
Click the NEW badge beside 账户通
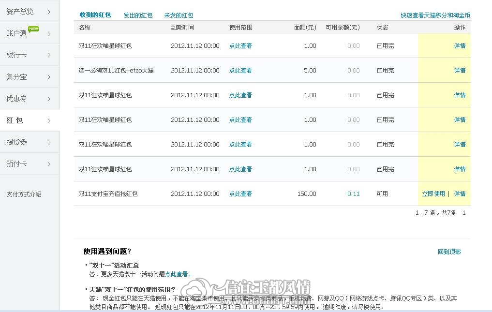click(33, 29)
